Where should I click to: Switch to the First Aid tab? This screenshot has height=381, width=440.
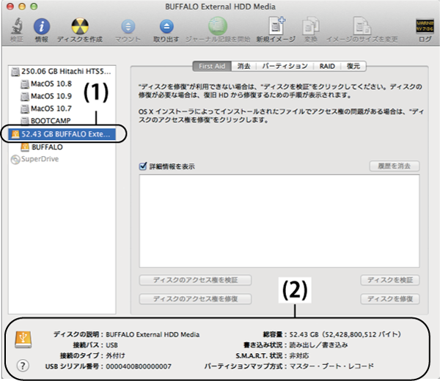pyautogui.click(x=212, y=66)
